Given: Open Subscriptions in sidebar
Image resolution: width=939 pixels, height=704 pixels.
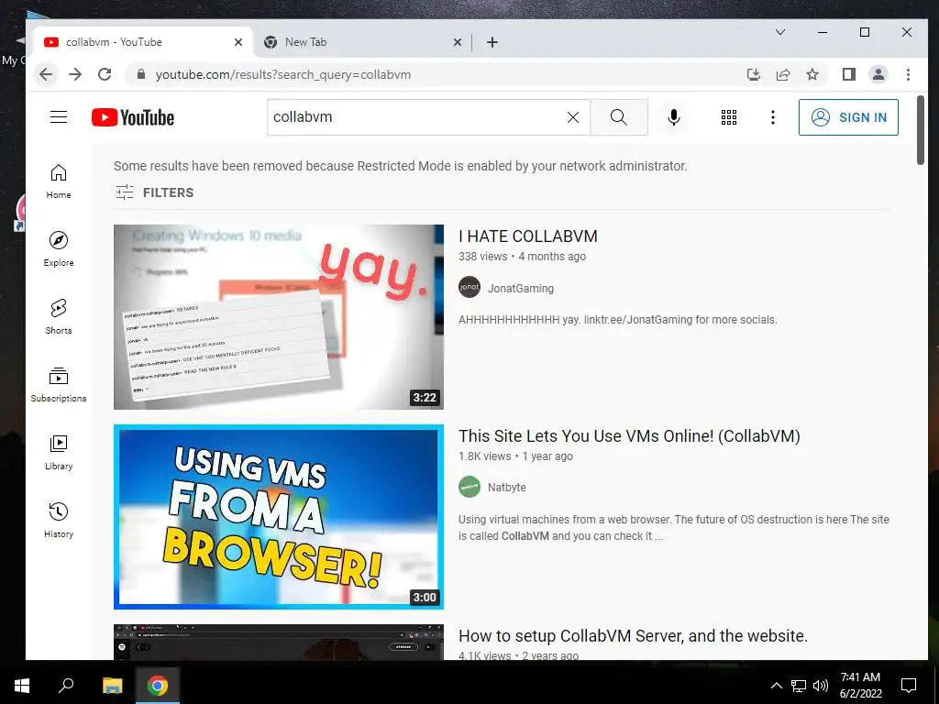Looking at the screenshot, I should (x=59, y=385).
